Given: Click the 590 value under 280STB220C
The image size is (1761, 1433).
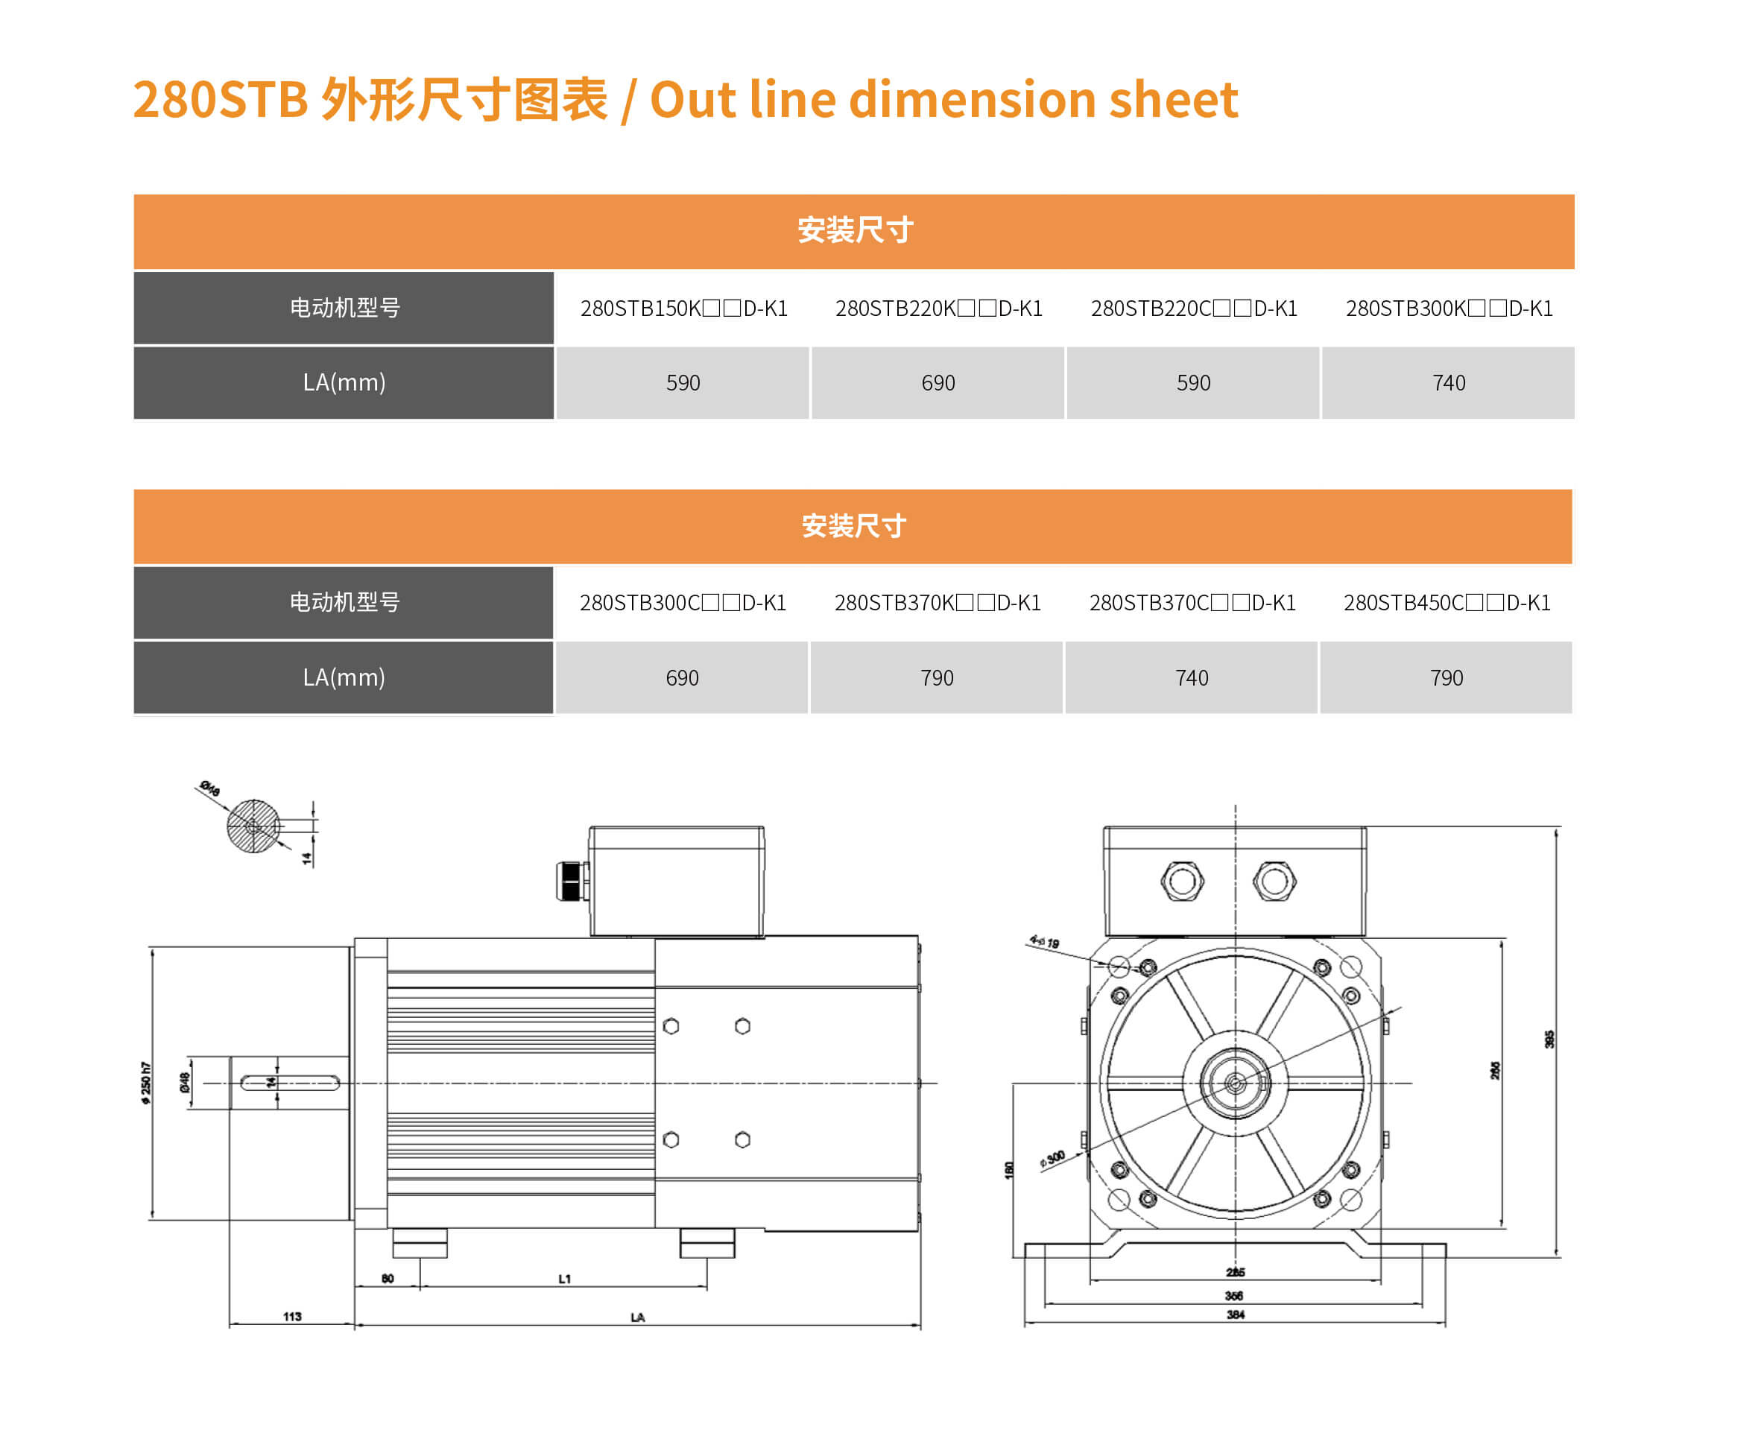Looking at the screenshot, I should (x=1193, y=383).
